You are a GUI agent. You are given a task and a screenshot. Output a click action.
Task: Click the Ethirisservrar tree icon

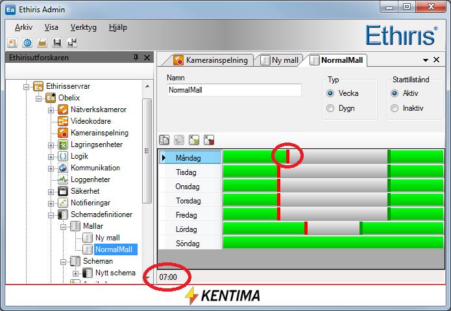(38, 86)
